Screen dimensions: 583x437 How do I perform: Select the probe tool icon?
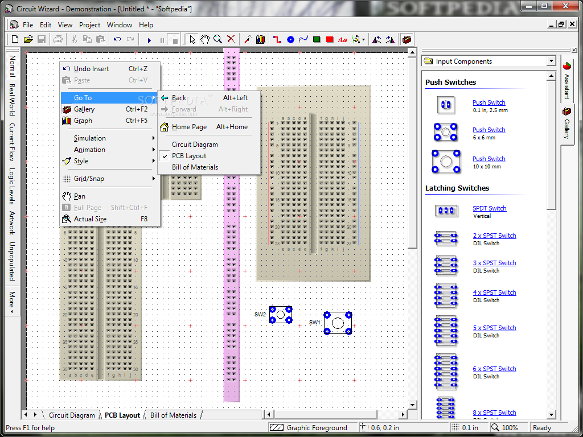pyautogui.click(x=248, y=39)
